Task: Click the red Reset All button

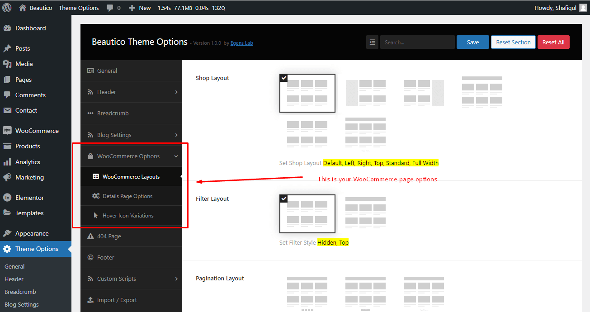Action: click(x=553, y=42)
